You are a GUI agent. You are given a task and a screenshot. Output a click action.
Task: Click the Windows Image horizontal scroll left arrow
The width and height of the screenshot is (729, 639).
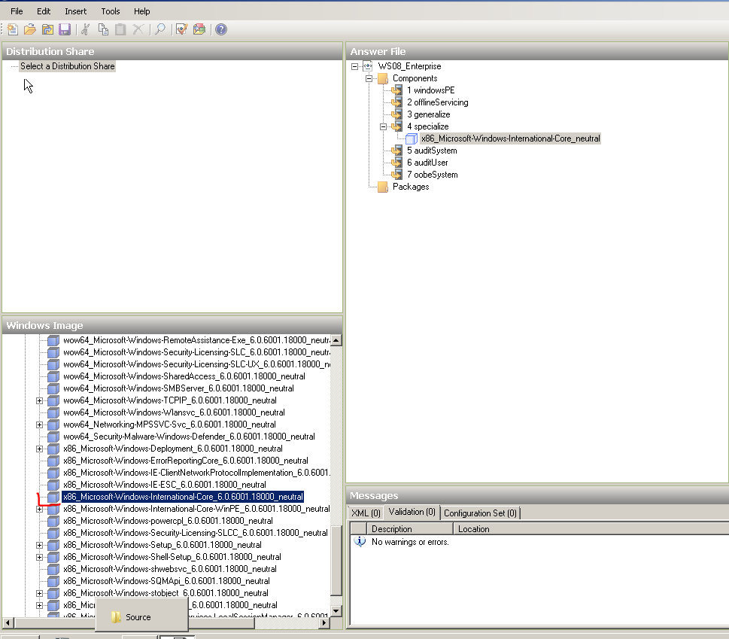point(8,622)
